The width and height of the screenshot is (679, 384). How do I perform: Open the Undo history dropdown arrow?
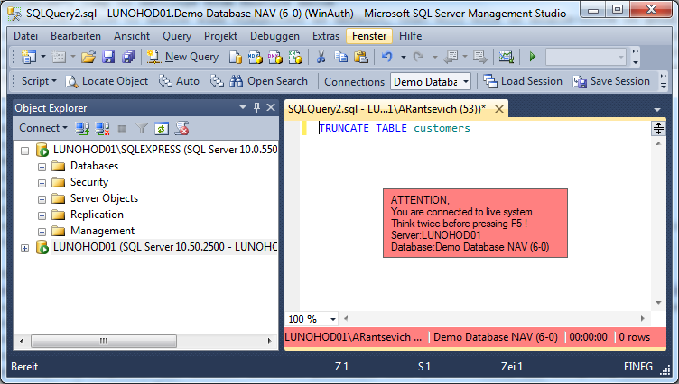pyautogui.click(x=403, y=57)
